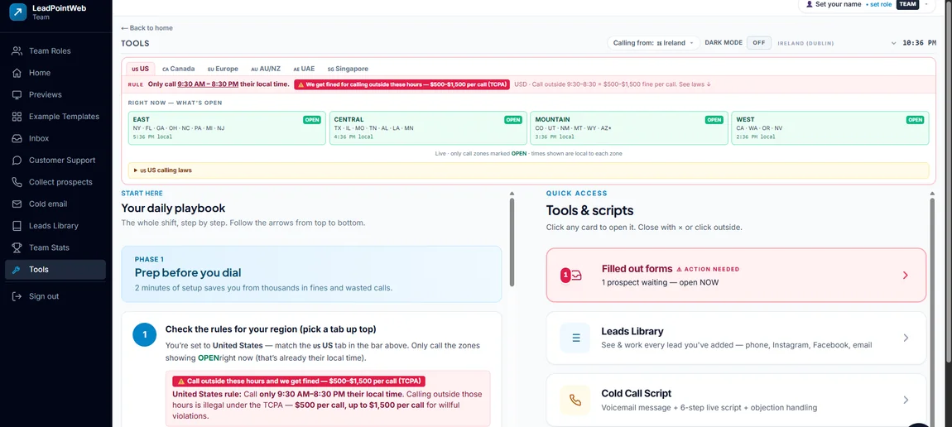Click the Sign out arrow icon
Viewport: 952px width, 427px height.
pos(17,296)
